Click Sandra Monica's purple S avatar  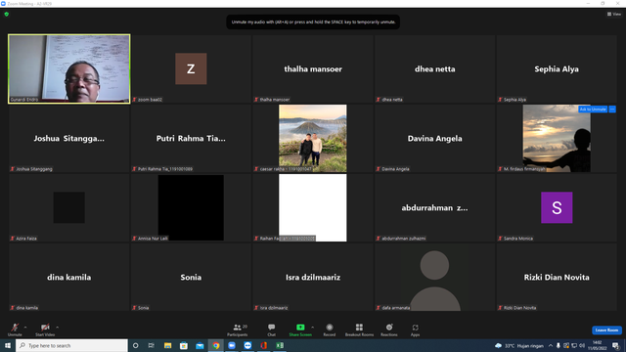pos(557,207)
